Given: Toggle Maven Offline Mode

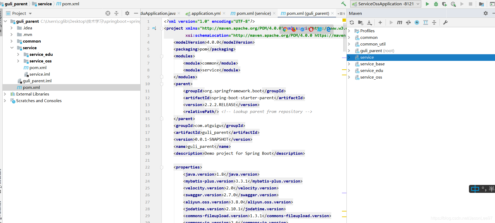Looking at the screenshot, I should tap(408, 22).
